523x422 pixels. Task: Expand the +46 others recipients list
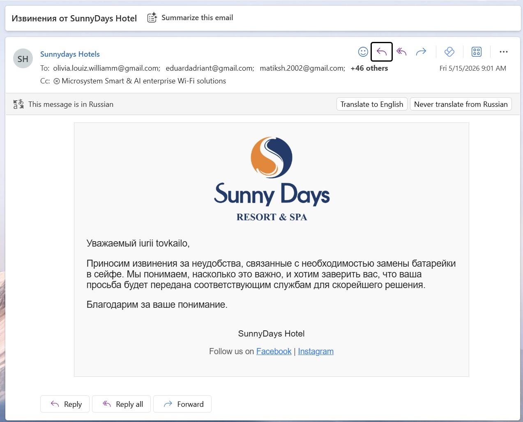pos(369,68)
